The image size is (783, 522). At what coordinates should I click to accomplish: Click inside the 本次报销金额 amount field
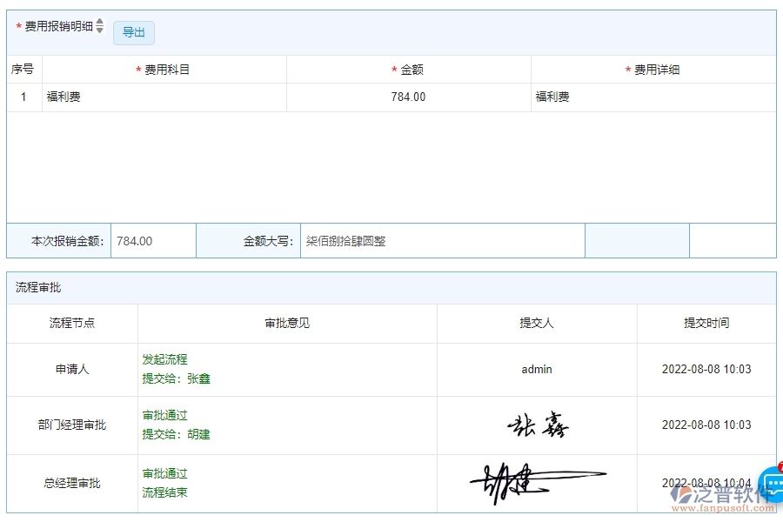pos(153,240)
